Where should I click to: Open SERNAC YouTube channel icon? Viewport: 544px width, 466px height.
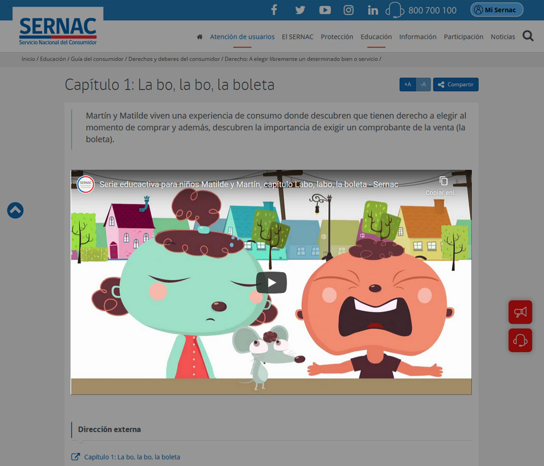coord(325,10)
